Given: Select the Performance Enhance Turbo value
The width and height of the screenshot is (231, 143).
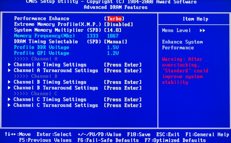Looking at the screenshot, I should click(x=114, y=19).
